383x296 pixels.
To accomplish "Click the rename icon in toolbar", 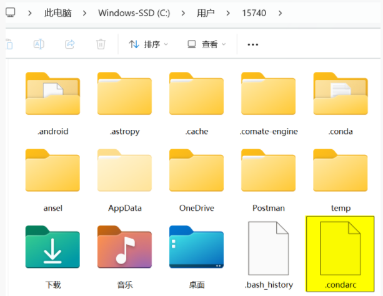I will pos(39,44).
